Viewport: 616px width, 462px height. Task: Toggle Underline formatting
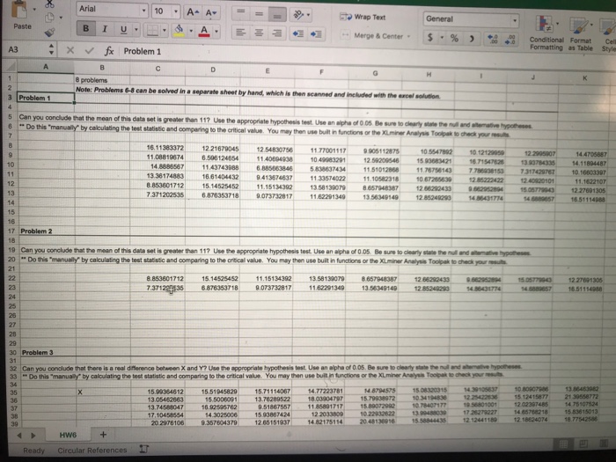tap(123, 29)
